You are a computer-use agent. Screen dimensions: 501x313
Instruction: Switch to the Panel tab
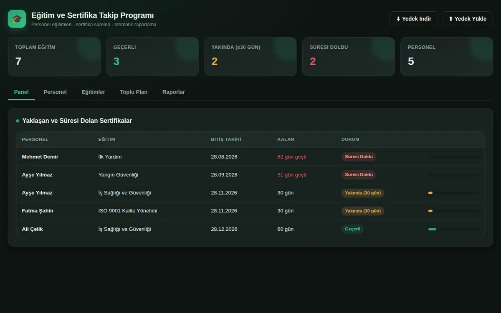(x=21, y=92)
